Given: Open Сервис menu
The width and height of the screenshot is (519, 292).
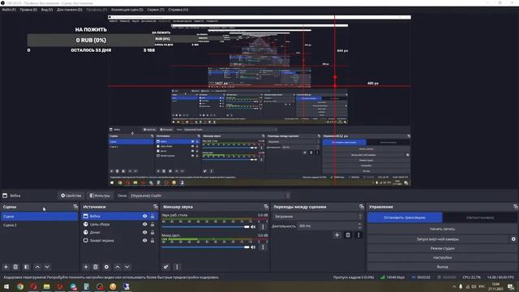Looking at the screenshot, I should click(156, 10).
